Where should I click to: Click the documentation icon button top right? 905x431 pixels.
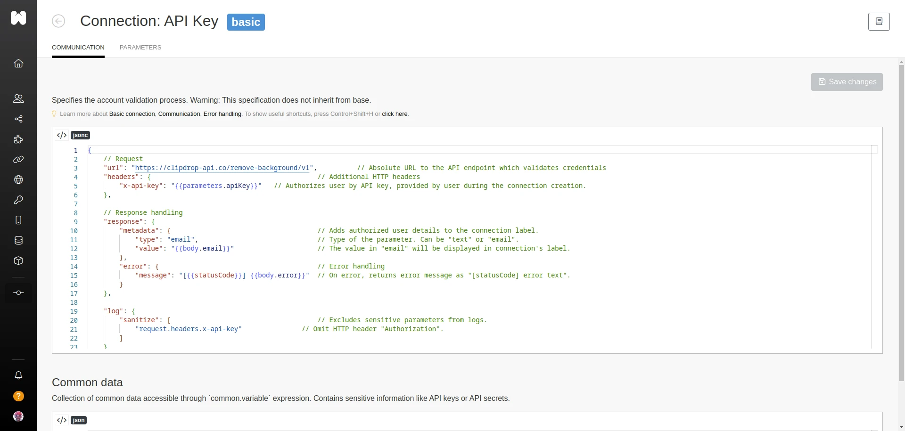pyautogui.click(x=879, y=22)
